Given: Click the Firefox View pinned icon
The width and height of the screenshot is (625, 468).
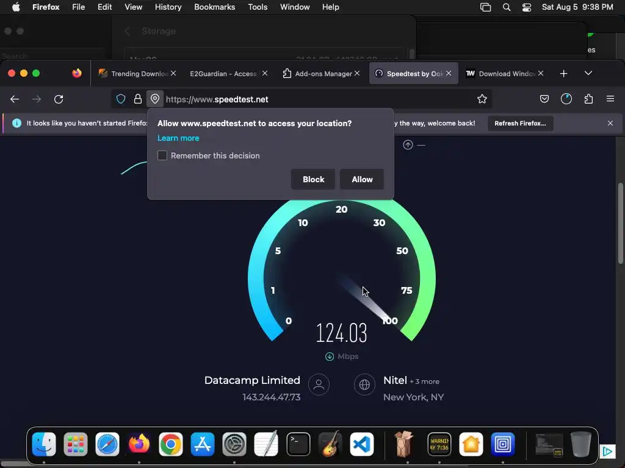Looking at the screenshot, I should coord(77,73).
